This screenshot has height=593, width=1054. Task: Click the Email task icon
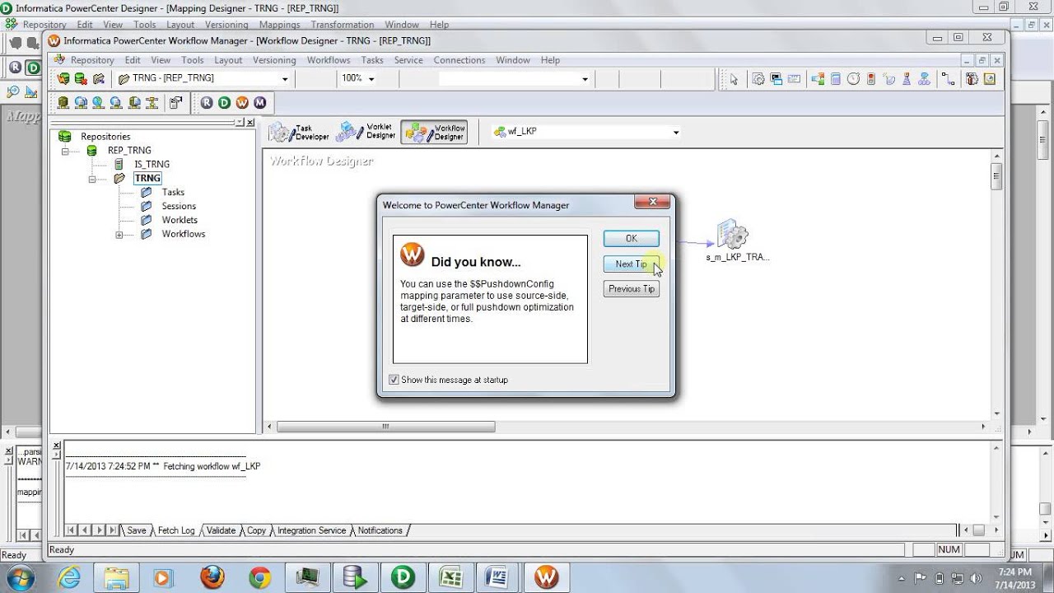coord(794,79)
